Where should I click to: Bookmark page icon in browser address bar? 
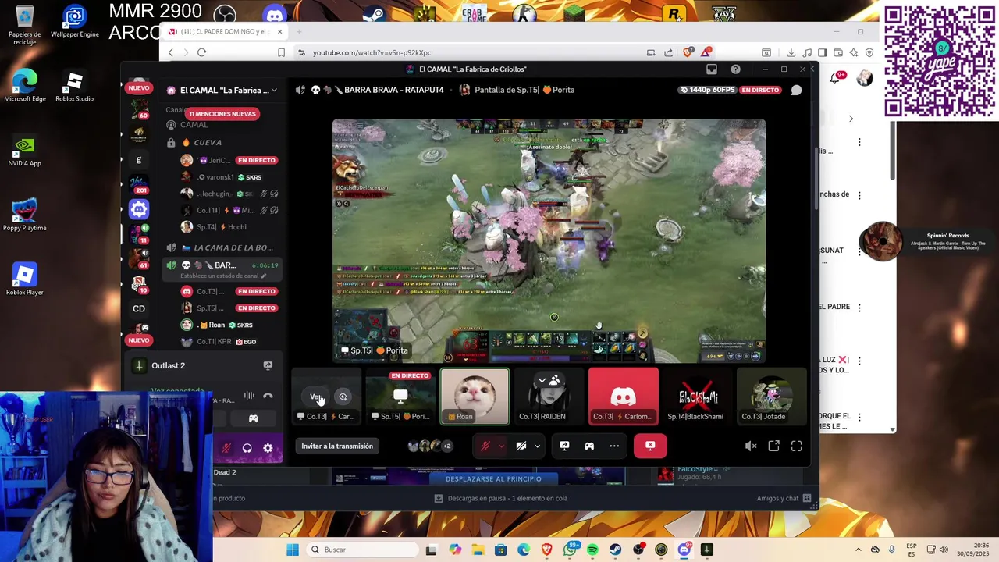(281, 52)
